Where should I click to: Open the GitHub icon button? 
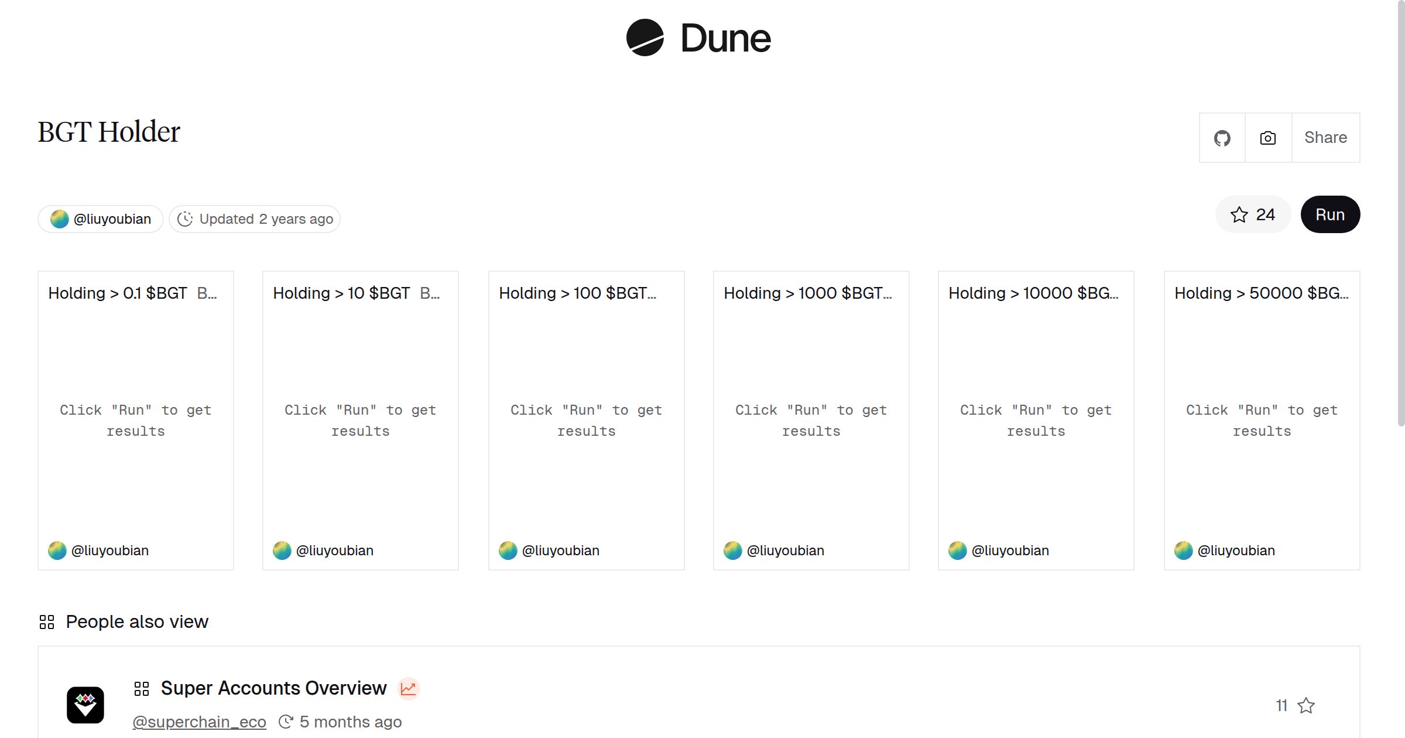pos(1222,138)
